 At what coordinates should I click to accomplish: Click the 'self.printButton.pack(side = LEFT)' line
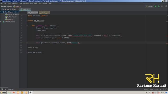[52, 38]
